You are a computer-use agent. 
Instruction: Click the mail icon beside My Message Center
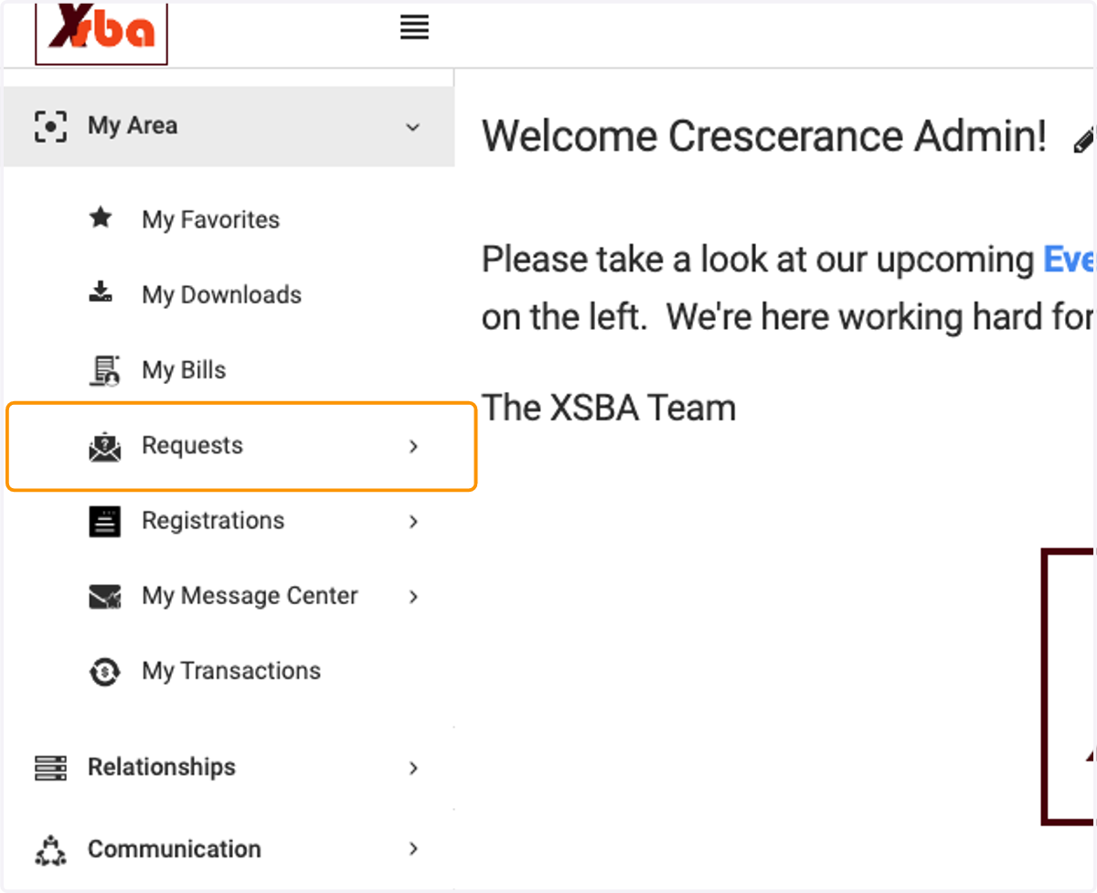point(105,597)
